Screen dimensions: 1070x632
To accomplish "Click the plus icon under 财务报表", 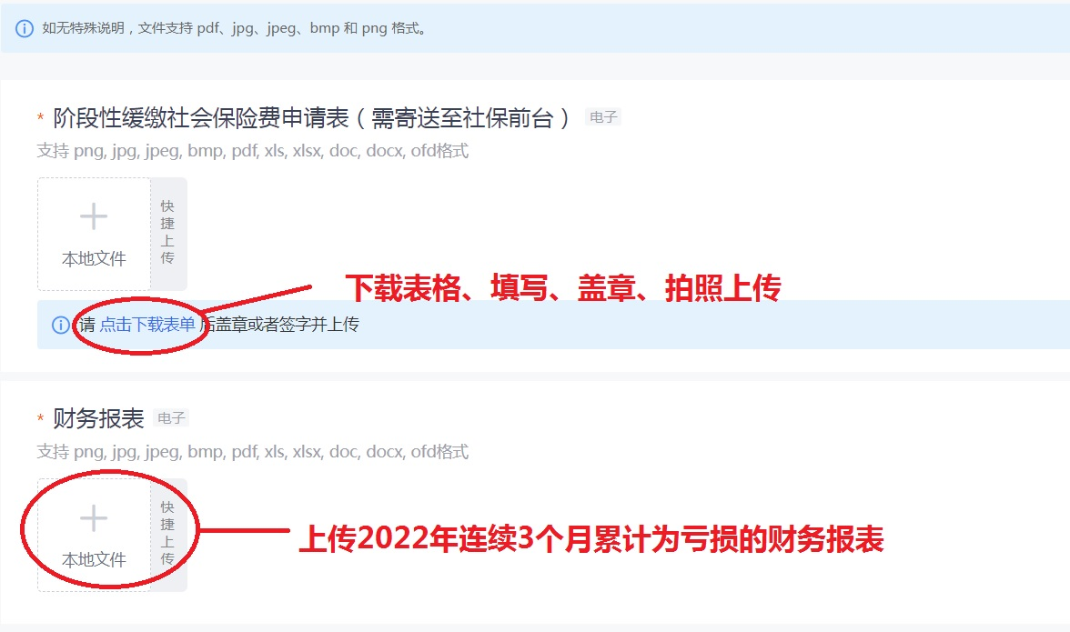I will point(94,518).
